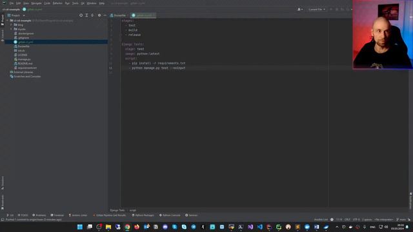Click the Windows Start button
The height and width of the screenshot is (232, 413).
point(80,227)
